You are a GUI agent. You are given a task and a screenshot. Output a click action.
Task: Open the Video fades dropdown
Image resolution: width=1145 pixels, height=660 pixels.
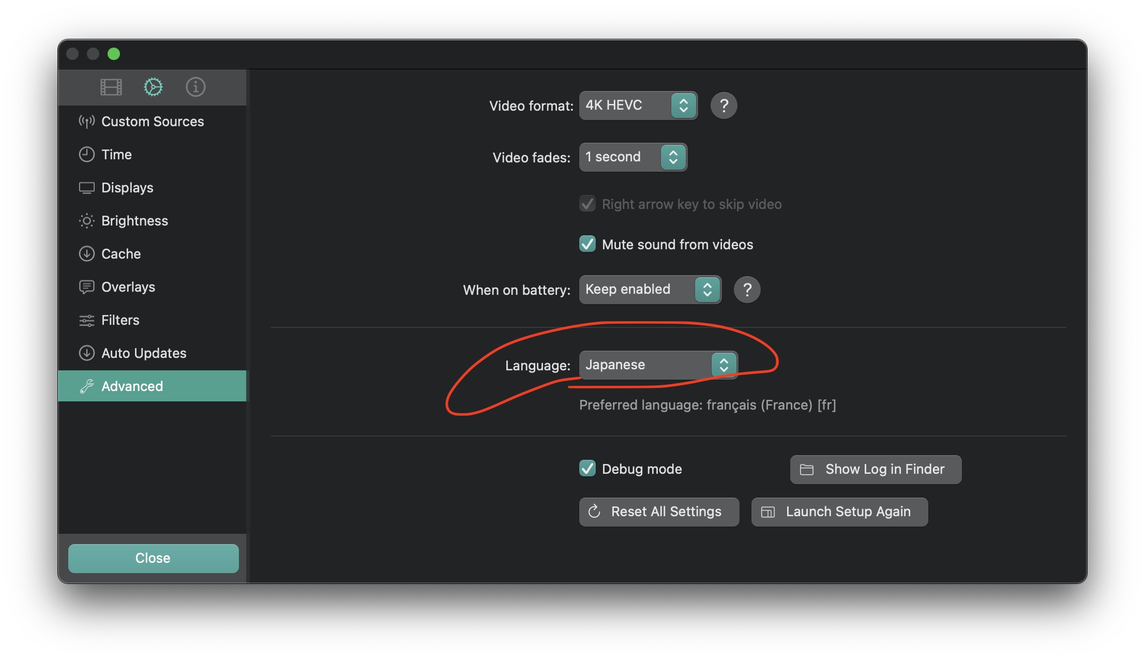click(633, 157)
